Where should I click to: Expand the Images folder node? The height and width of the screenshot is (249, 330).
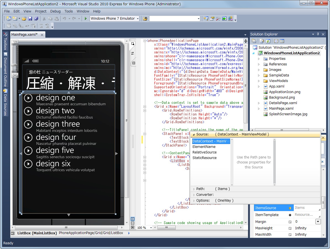[259, 70]
